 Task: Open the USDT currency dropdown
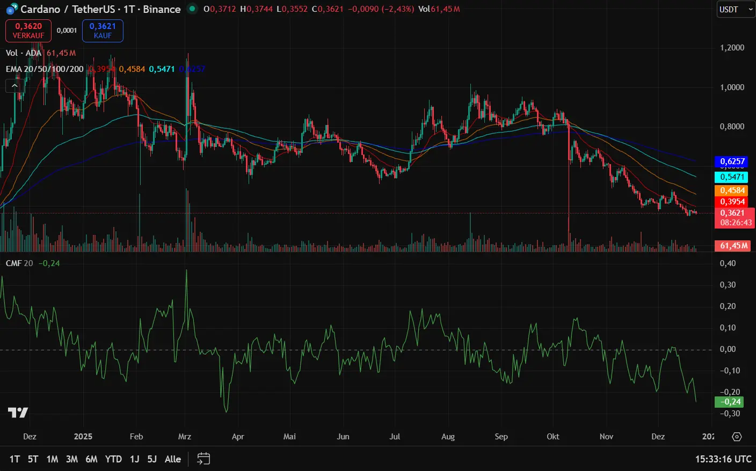coord(732,9)
